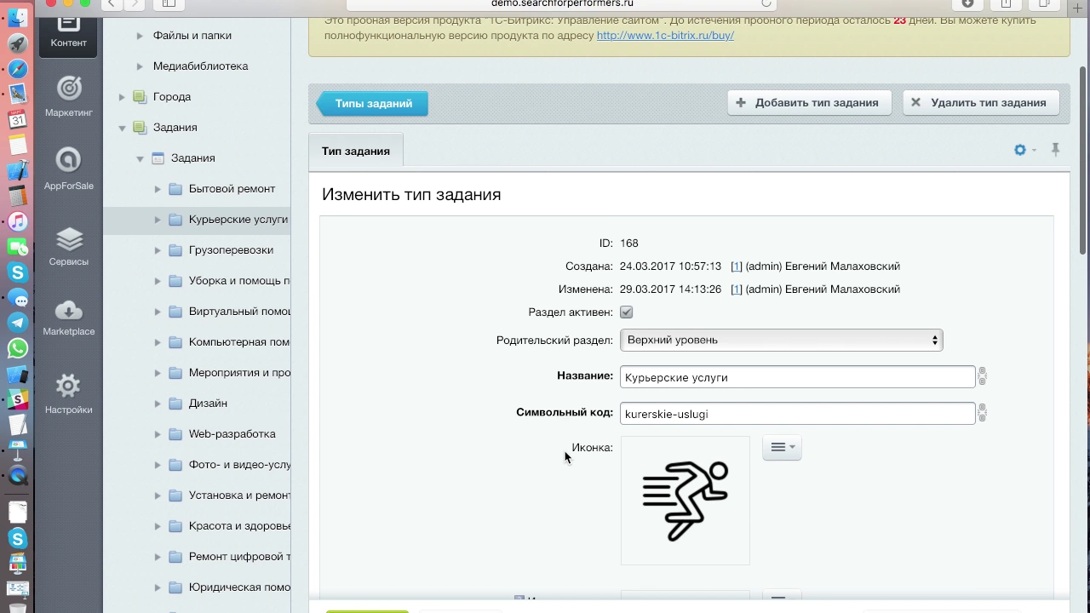The image size is (1090, 613).
Task: Expand the Курьерские услуги folder
Action: [158, 220]
